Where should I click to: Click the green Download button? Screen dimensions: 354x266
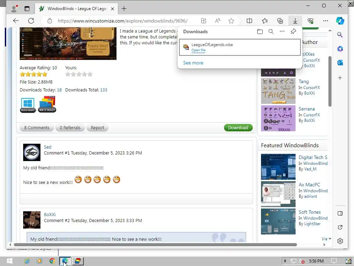pos(238,127)
